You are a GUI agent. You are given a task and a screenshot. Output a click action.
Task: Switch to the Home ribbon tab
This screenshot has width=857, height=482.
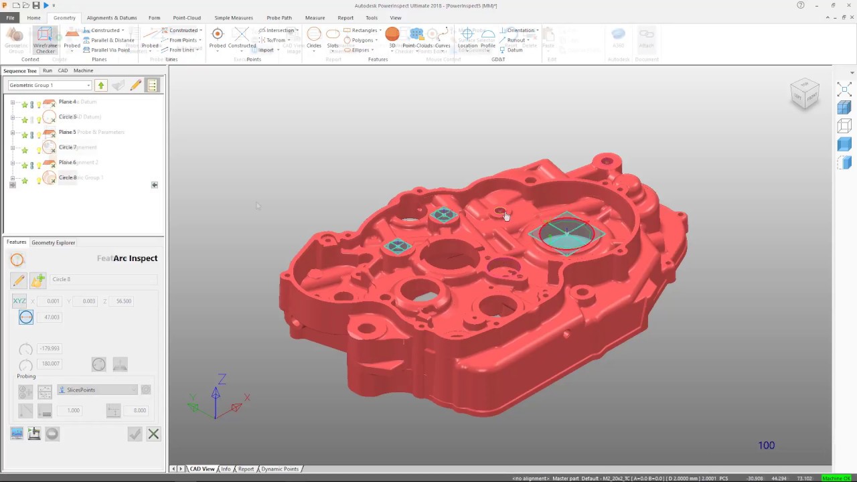click(x=33, y=18)
